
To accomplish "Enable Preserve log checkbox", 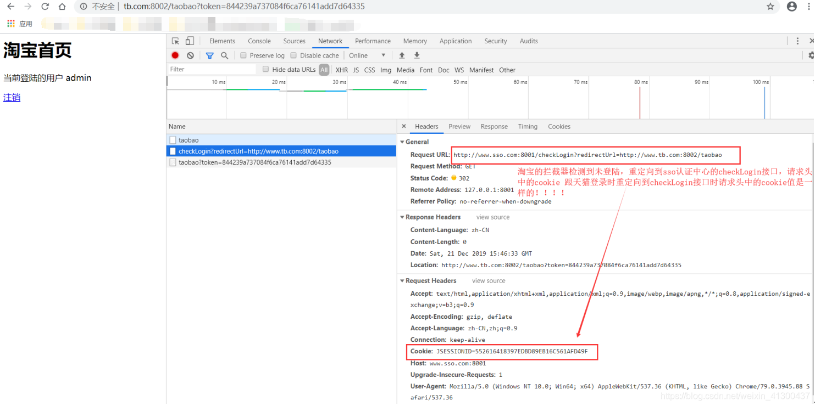I will point(243,55).
